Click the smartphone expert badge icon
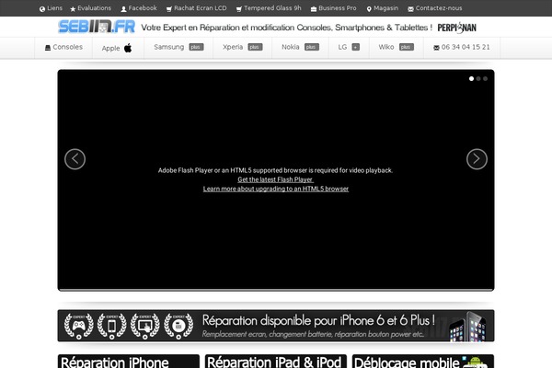This screenshot has height=368, width=552. (x=111, y=326)
